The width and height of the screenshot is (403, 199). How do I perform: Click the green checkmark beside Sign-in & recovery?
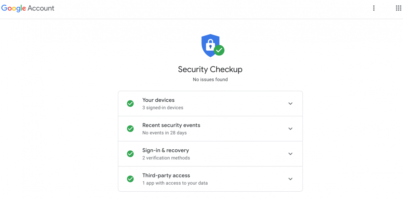tap(130, 154)
